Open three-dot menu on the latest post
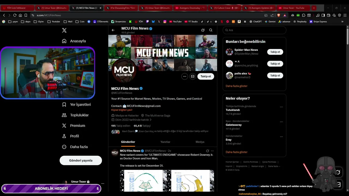349x196 pixels. point(212,151)
